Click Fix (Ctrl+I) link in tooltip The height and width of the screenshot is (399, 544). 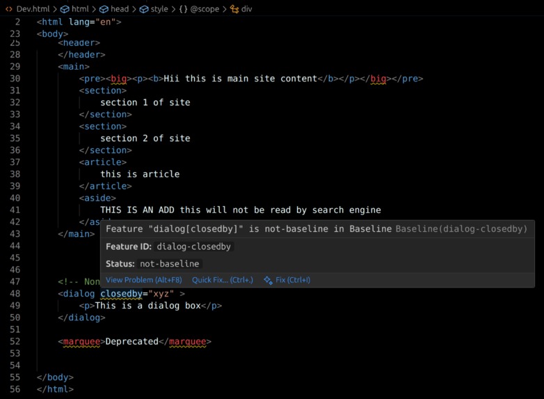click(293, 280)
